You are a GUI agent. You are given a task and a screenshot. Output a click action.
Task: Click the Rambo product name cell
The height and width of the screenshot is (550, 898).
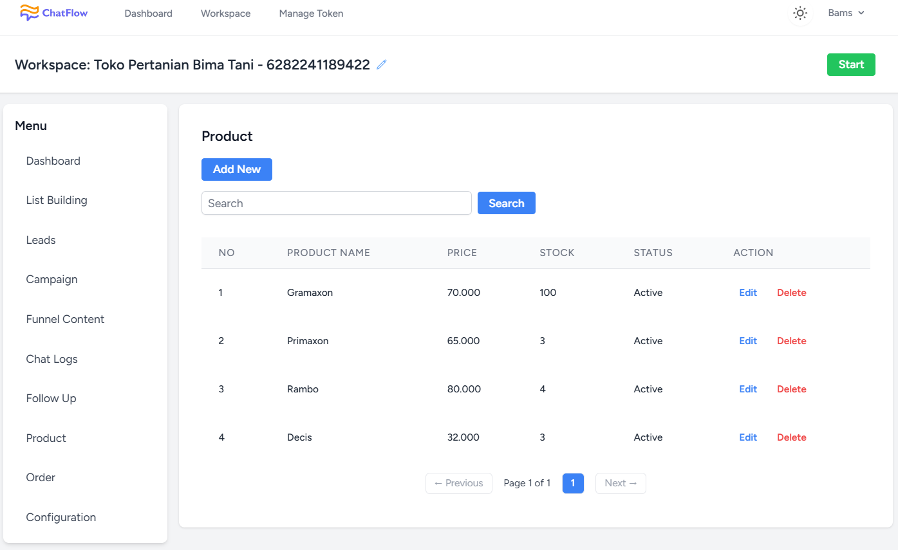tap(303, 389)
